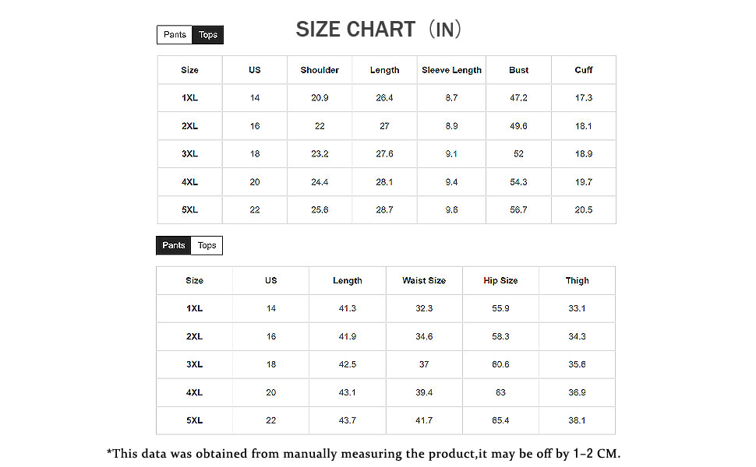Click the 2XL waist size value 34.6
Viewport: 756px width, 467px height.
pyautogui.click(x=424, y=336)
